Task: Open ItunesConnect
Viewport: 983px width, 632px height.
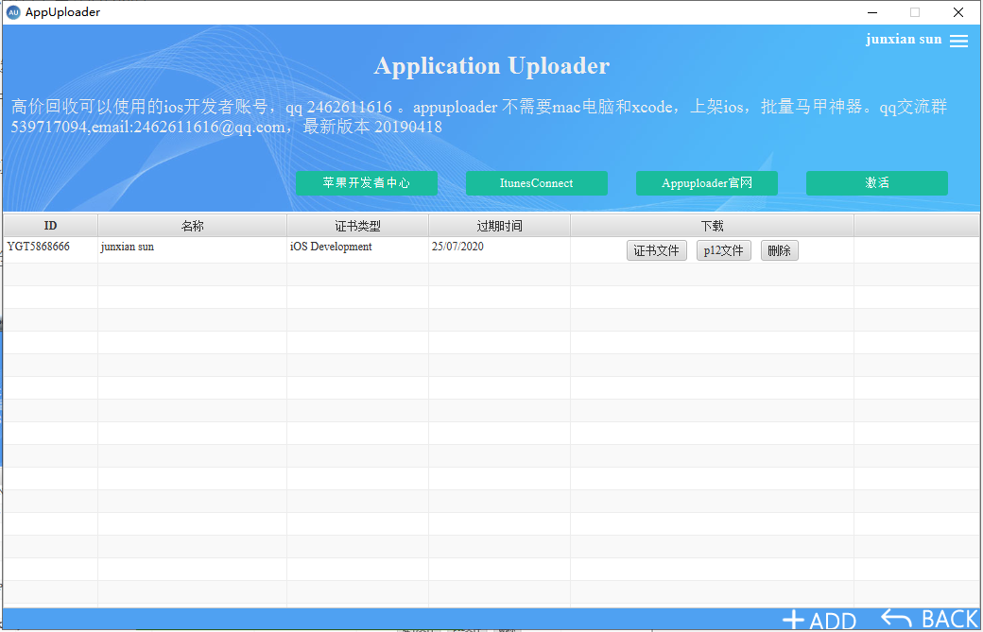Action: [x=537, y=183]
